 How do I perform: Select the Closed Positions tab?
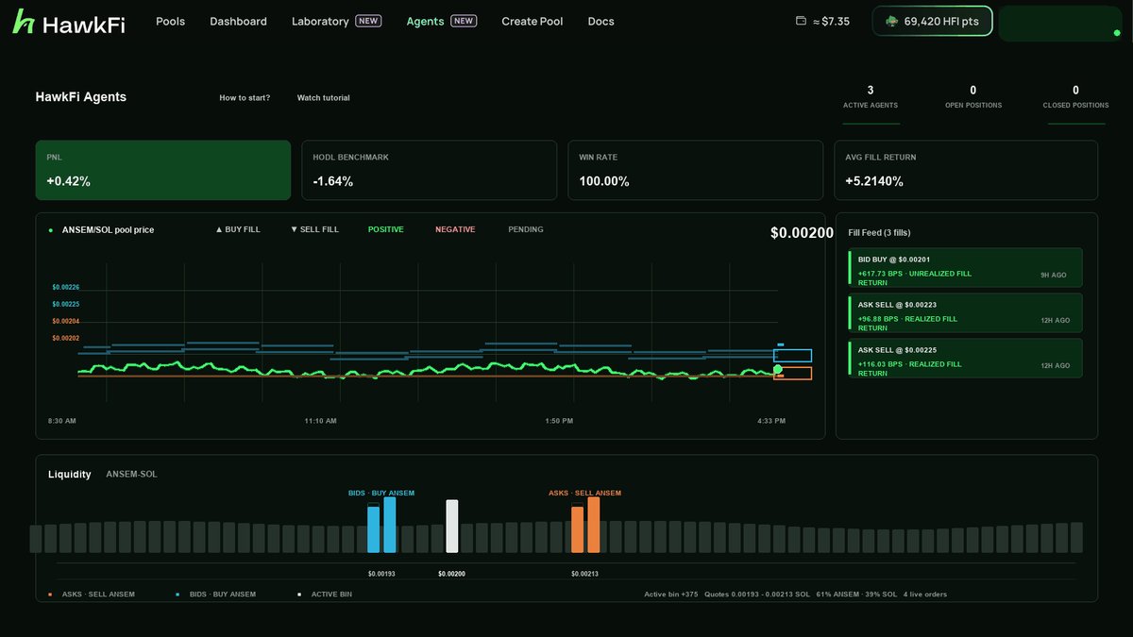pyautogui.click(x=1075, y=98)
